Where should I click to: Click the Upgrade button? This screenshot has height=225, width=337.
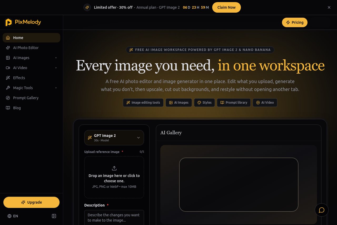coord(31,202)
